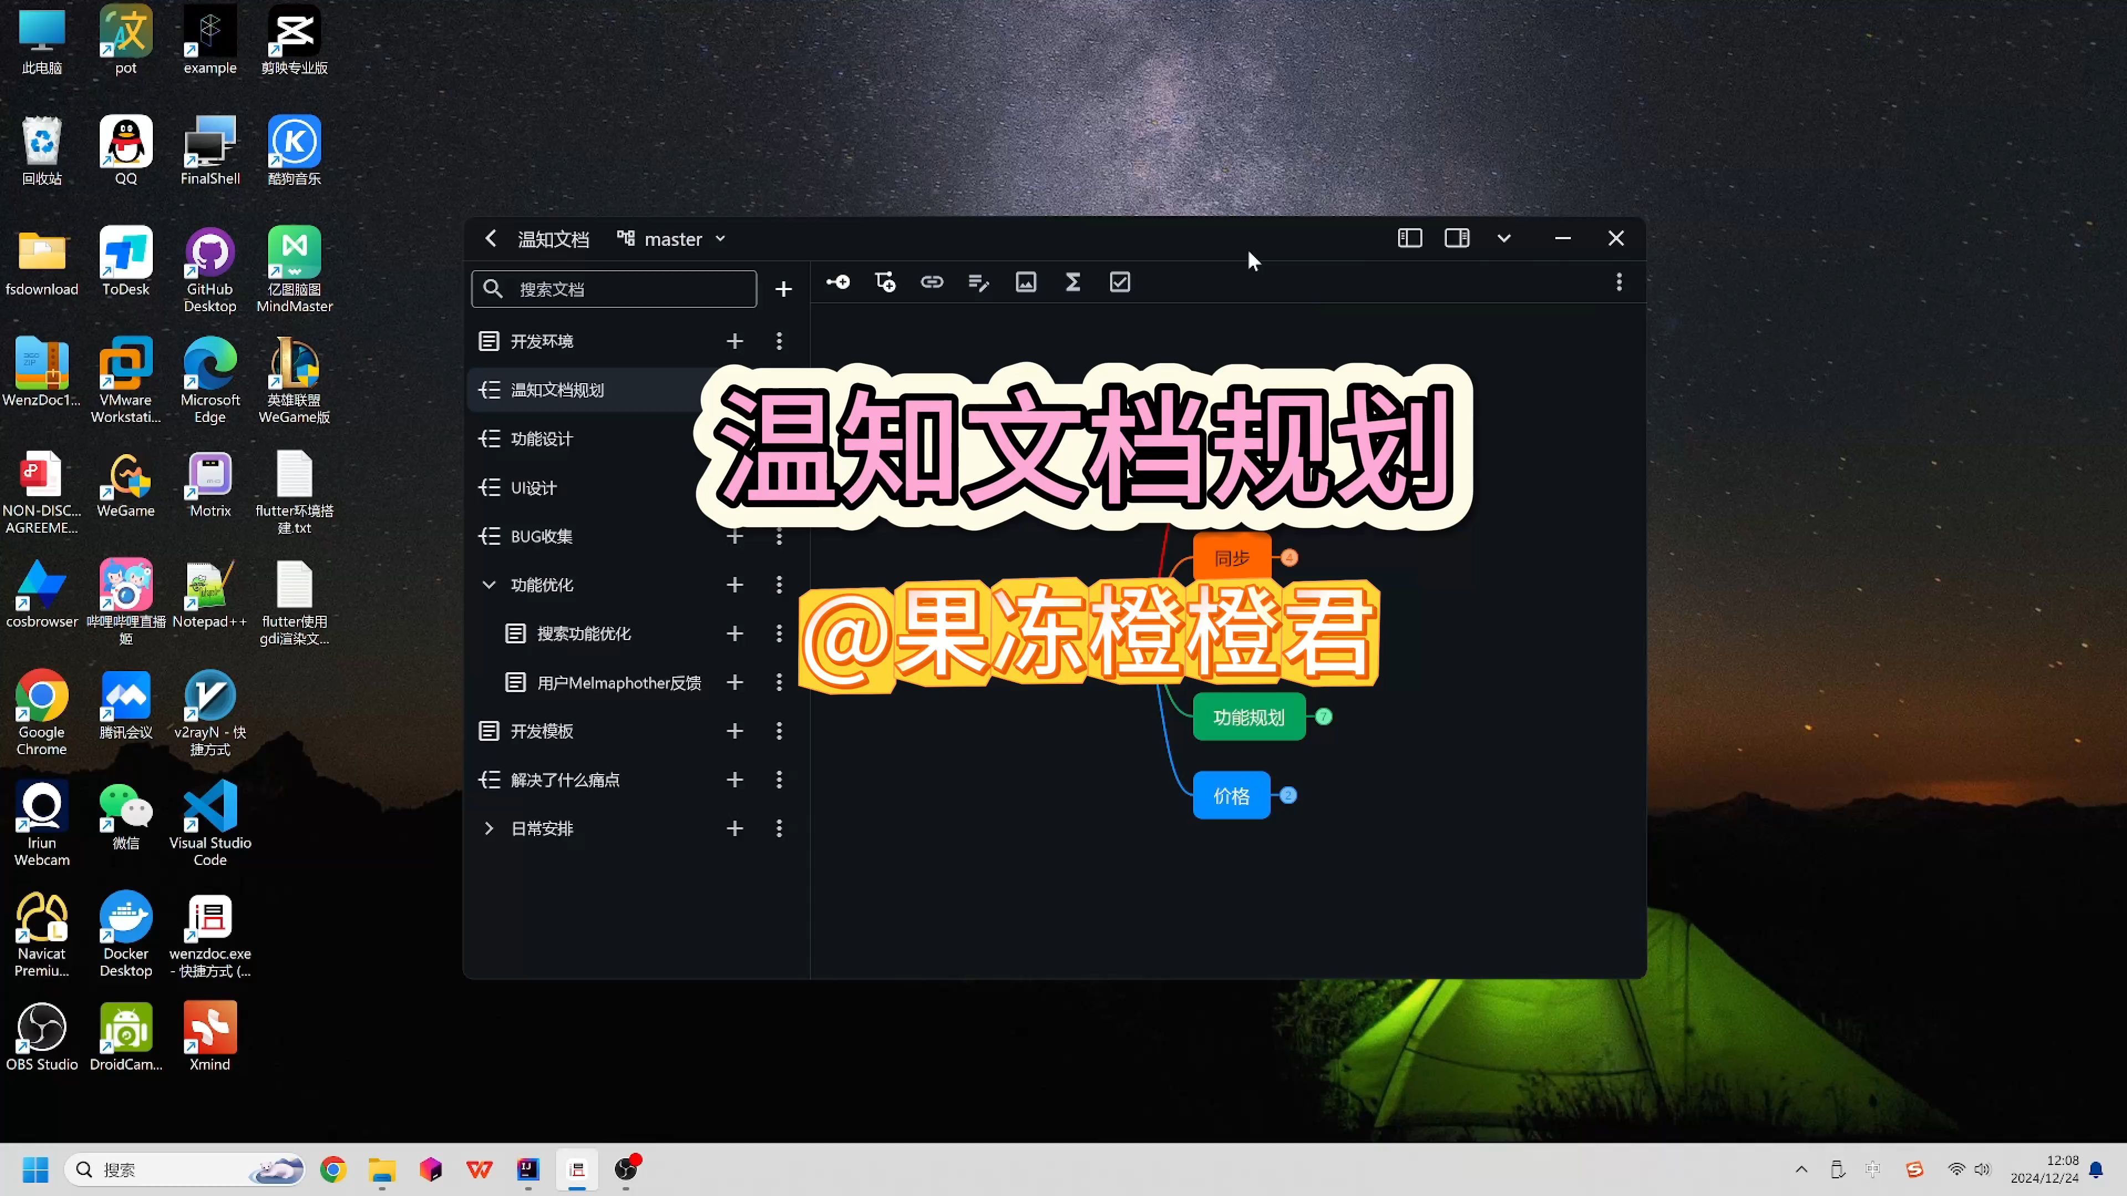Click the indent/hierarchy toolbar icon

(884, 282)
